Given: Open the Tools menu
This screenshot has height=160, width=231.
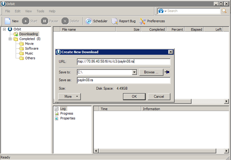Looking at the screenshot, I should [x=40, y=11].
